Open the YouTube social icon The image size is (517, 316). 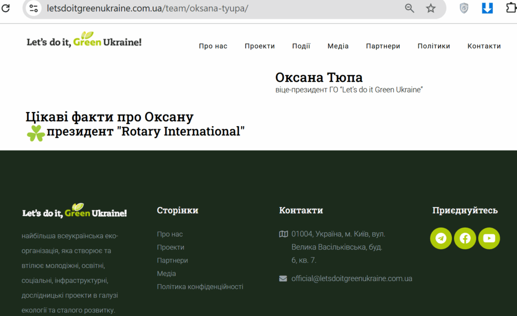point(489,238)
